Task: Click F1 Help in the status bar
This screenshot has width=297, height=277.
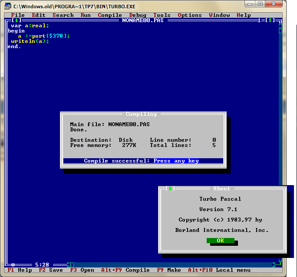Action: click(x=20, y=270)
